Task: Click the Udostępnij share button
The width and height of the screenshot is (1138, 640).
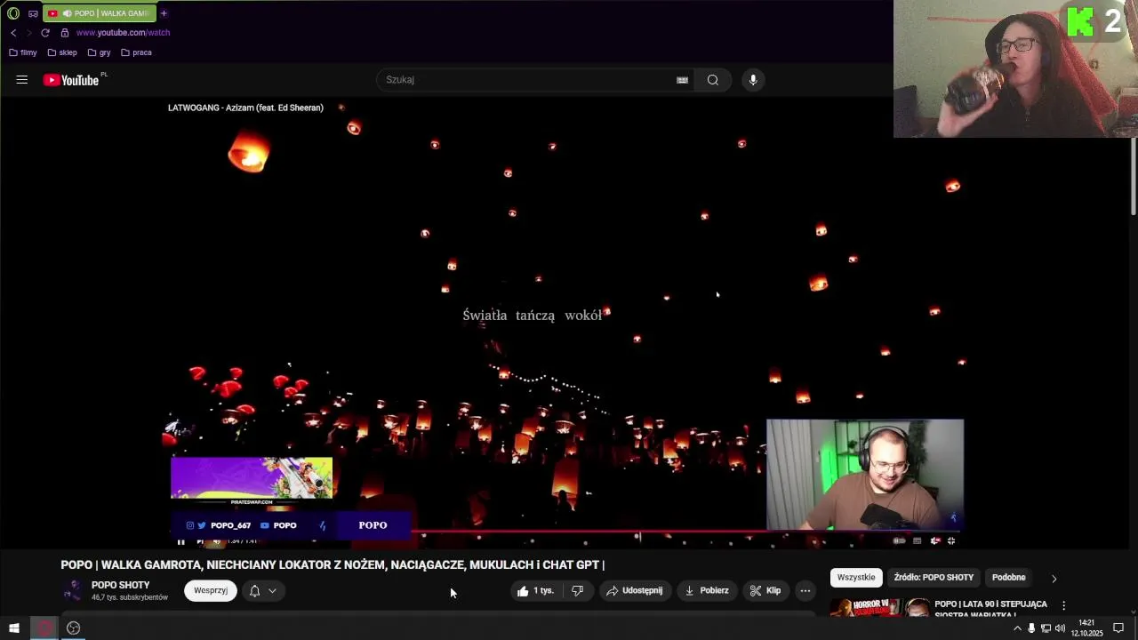Action: pos(634,590)
